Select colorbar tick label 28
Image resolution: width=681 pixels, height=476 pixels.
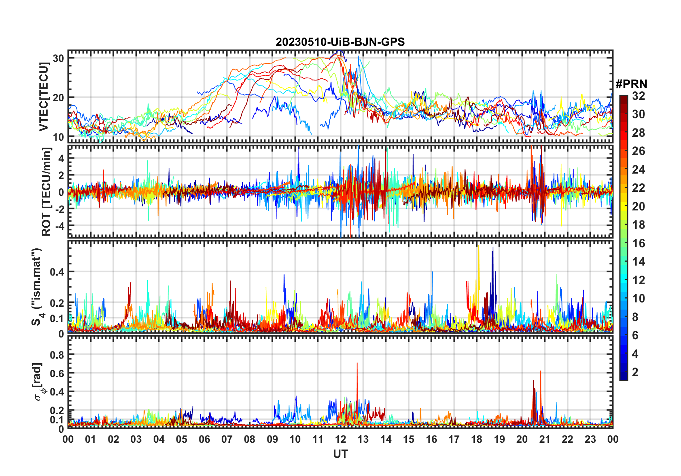(x=638, y=133)
